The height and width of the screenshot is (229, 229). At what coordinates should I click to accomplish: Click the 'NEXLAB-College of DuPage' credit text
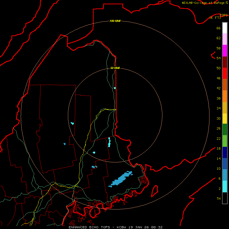click(x=203, y=3)
